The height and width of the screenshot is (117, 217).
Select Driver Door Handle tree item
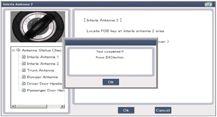(44, 83)
